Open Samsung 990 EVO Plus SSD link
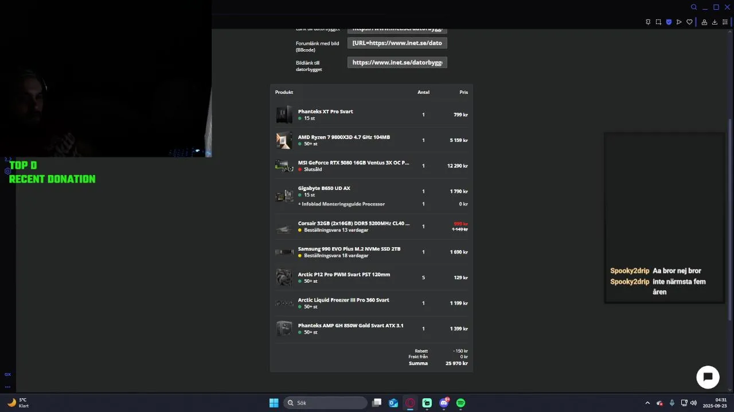 pos(349,249)
